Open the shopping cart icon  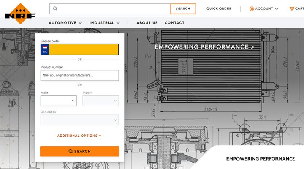pos(291,9)
